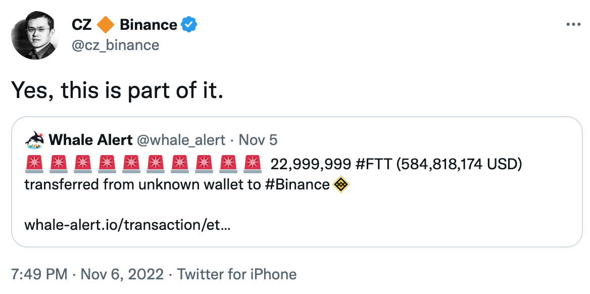The width and height of the screenshot is (590, 294).
Task: Open the three-dot more options menu
Action: click(x=573, y=24)
